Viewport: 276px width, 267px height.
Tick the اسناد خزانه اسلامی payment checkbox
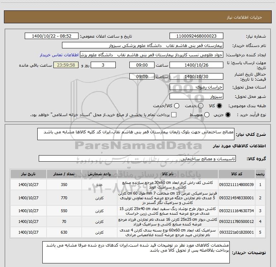[x=174, y=115]
